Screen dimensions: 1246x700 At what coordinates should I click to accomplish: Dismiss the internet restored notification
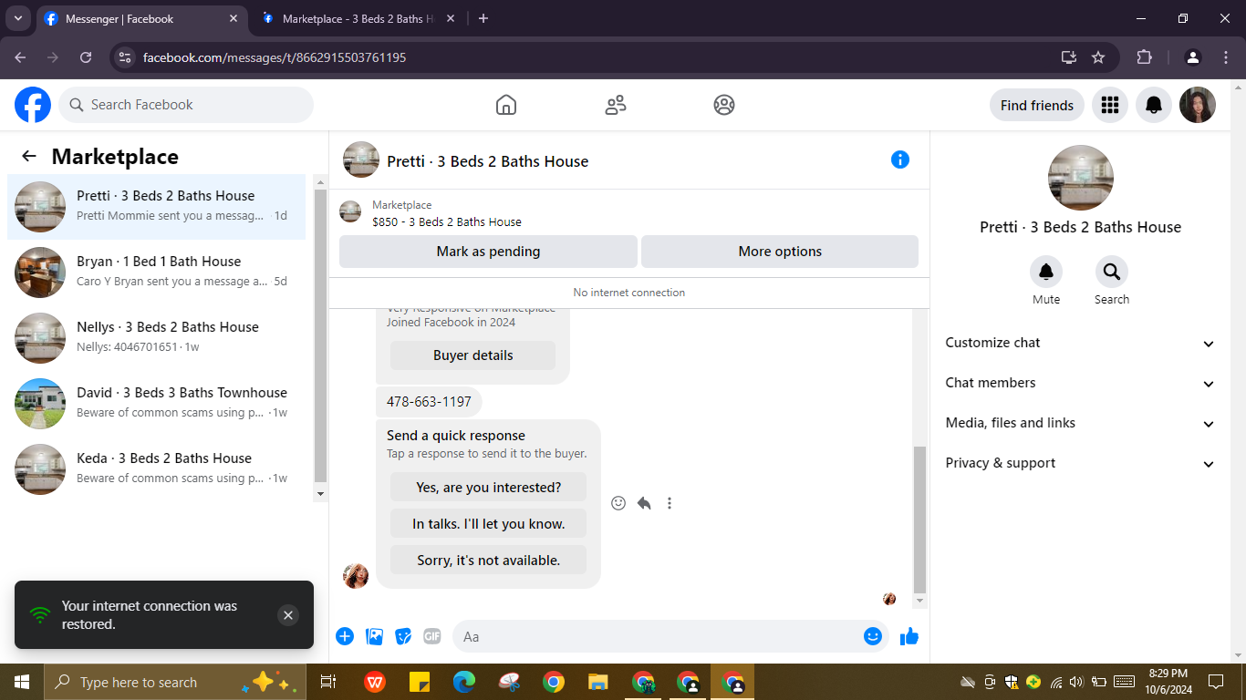[288, 615]
